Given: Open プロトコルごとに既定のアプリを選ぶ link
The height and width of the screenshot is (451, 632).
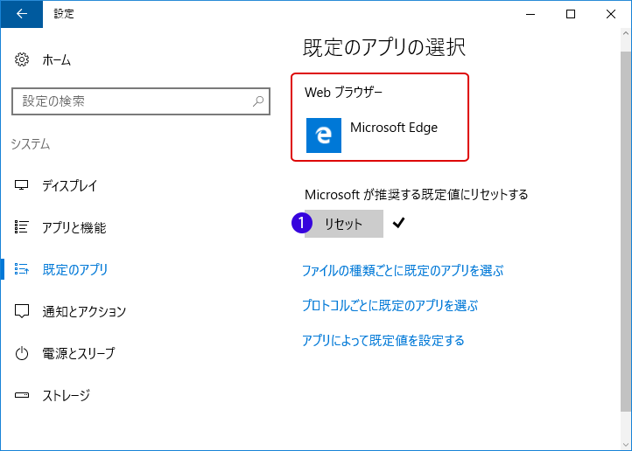Looking at the screenshot, I should coord(390,305).
